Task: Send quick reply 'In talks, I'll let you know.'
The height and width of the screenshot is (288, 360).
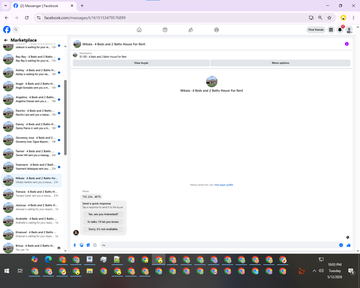Action: [x=103, y=222]
